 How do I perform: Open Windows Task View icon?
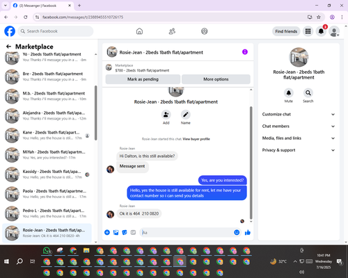pos(33,261)
